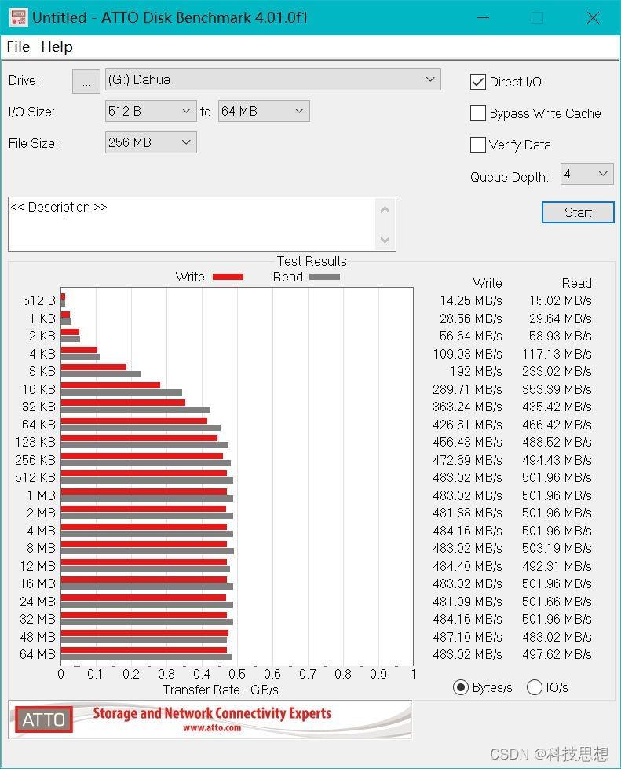This screenshot has width=621, height=769.
Task: Disable the Direct I/O checkbox
Action: pyautogui.click(x=477, y=82)
